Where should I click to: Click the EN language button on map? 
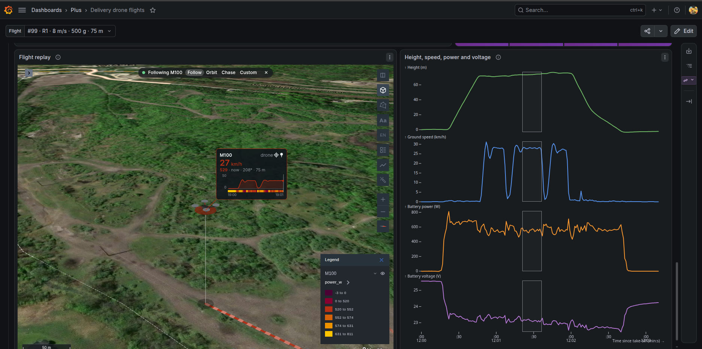[383, 135]
